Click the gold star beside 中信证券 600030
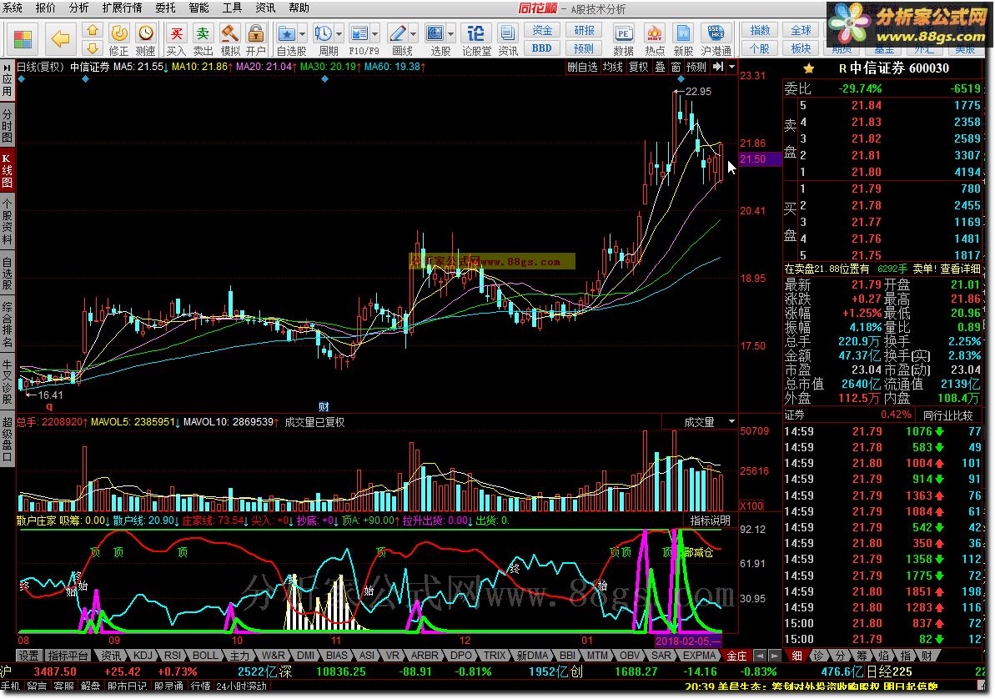This screenshot has width=995, height=699. click(808, 68)
